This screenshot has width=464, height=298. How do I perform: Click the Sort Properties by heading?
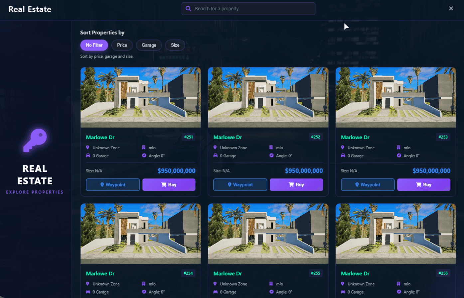tap(102, 33)
